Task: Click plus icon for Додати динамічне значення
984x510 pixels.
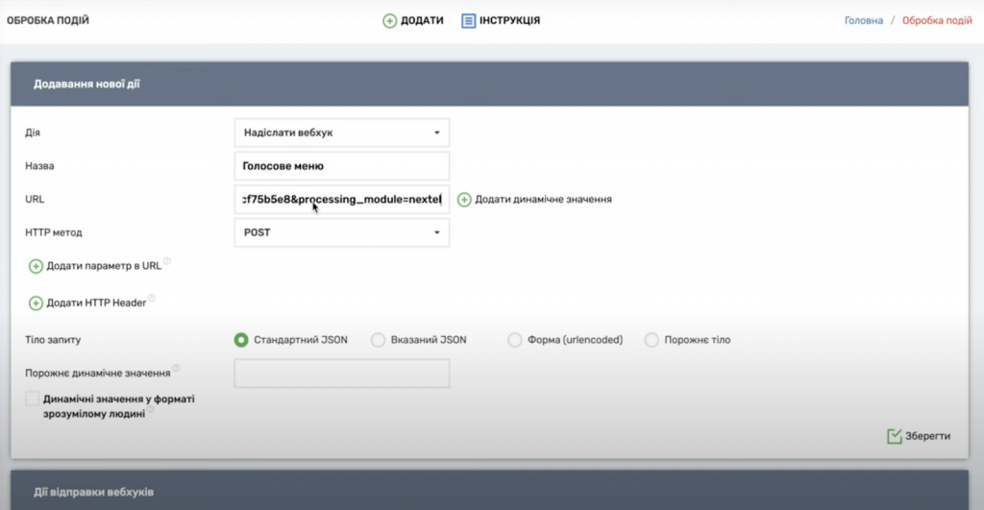Action: click(464, 200)
